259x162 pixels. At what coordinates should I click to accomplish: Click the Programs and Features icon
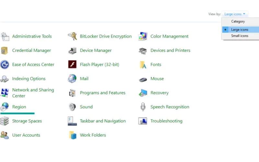click(x=72, y=93)
